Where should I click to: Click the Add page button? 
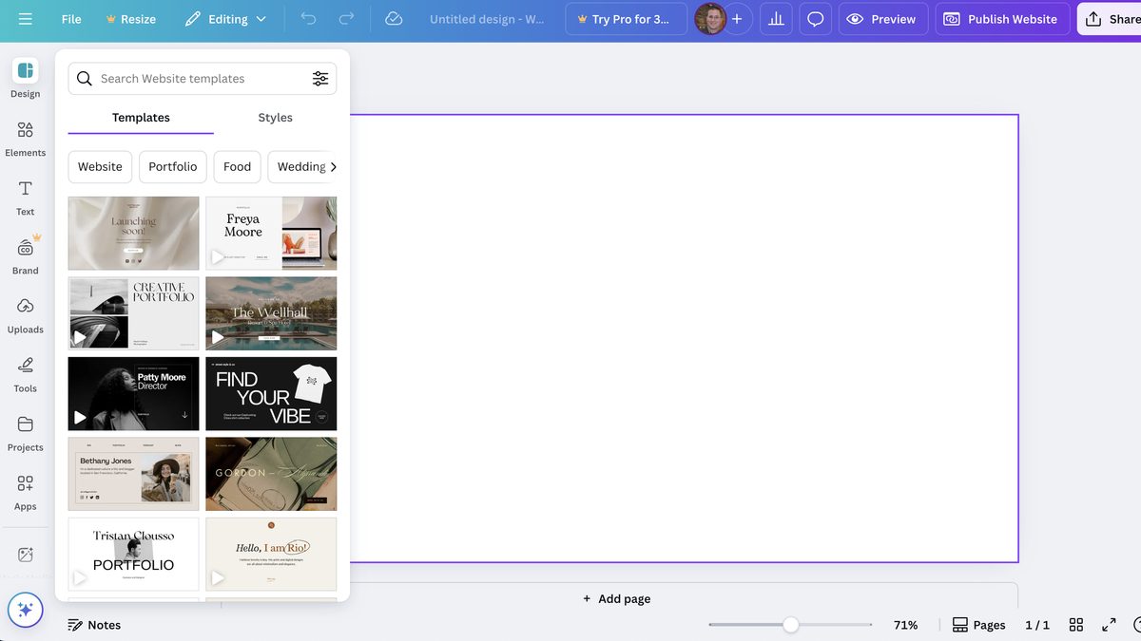coord(616,598)
